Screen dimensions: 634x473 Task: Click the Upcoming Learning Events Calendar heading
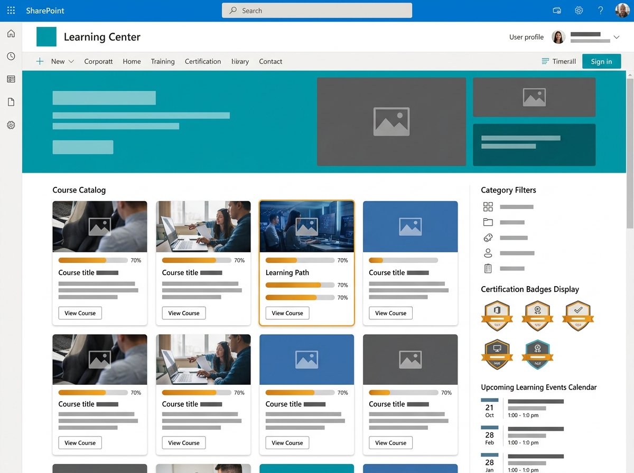[539, 387]
